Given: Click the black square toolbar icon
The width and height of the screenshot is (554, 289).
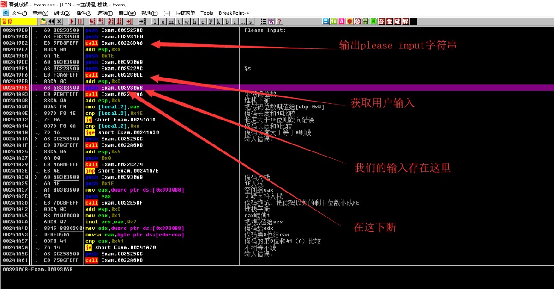Looking at the screenshot, I should [x=414, y=21].
